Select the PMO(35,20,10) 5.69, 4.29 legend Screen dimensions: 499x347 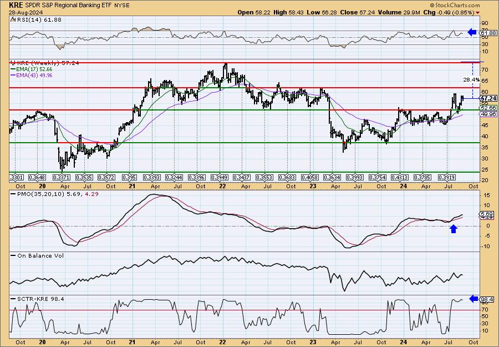tap(55, 194)
